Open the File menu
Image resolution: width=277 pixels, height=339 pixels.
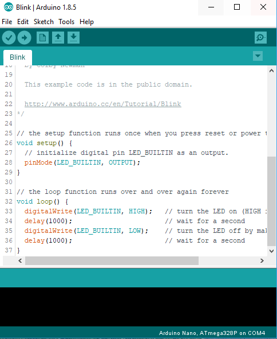tap(7, 22)
